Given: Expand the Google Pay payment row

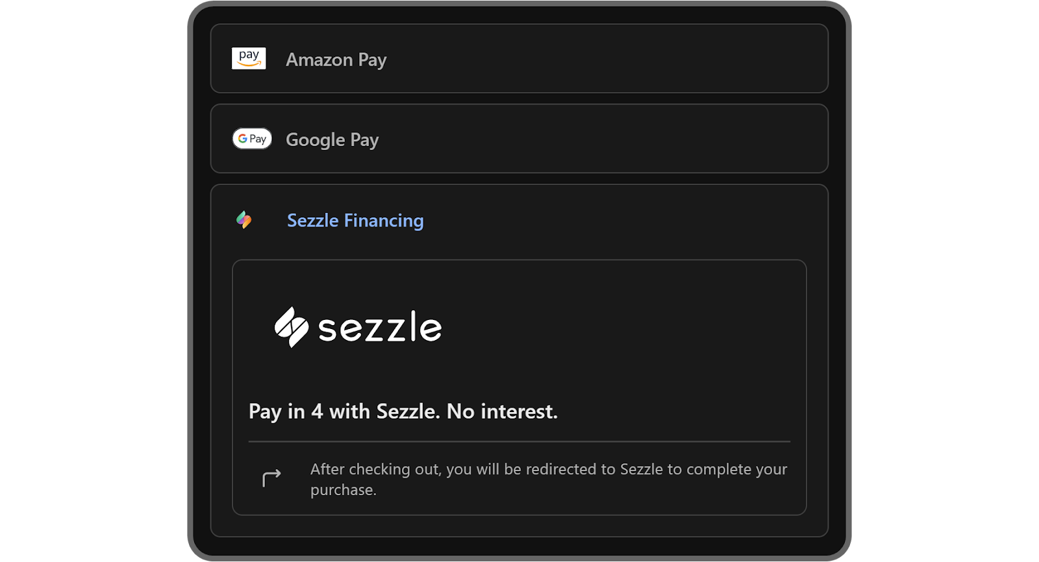Looking at the screenshot, I should [584, 139].
